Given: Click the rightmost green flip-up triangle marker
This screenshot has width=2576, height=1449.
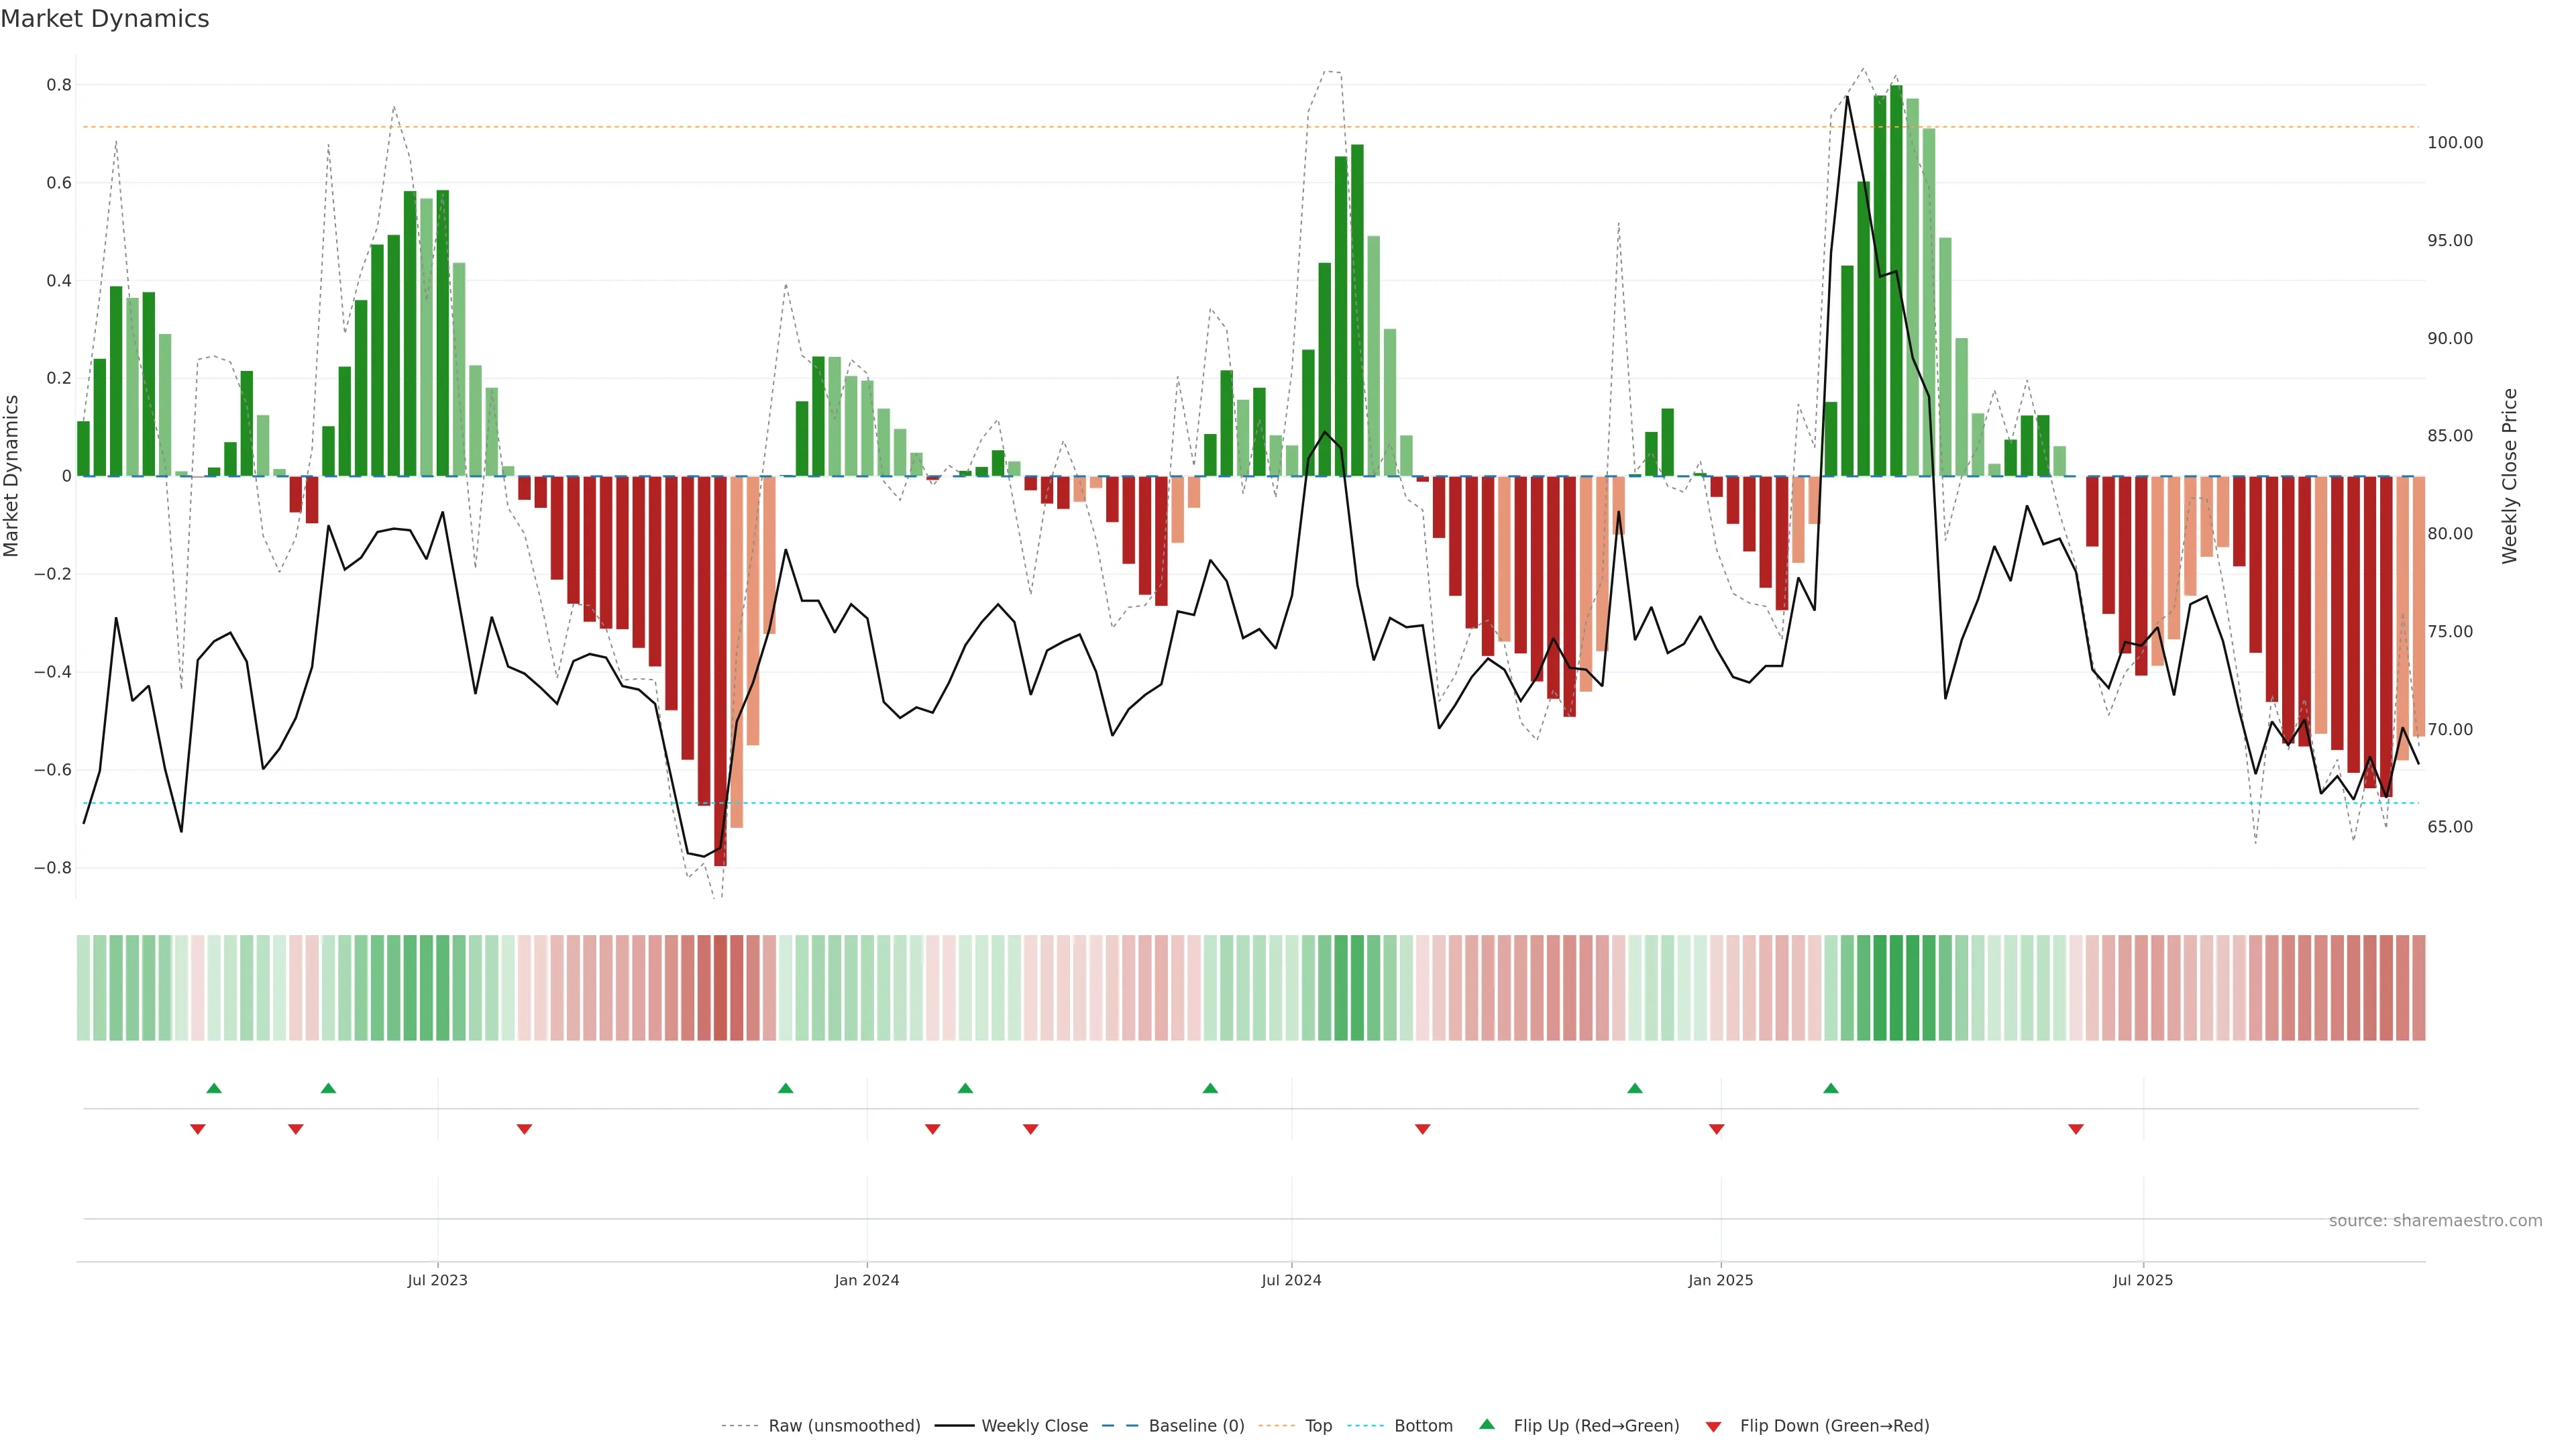Looking at the screenshot, I should tap(1831, 1088).
